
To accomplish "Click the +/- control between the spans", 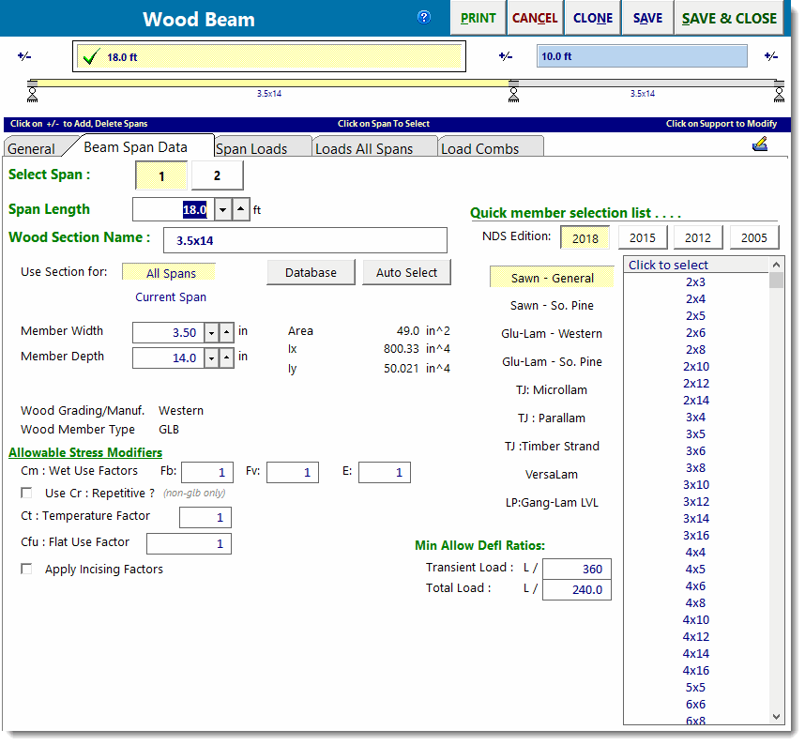I will coord(505,56).
